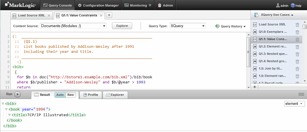The image size is (307, 132).
Task: Collapse the title element
Action: (9, 115)
